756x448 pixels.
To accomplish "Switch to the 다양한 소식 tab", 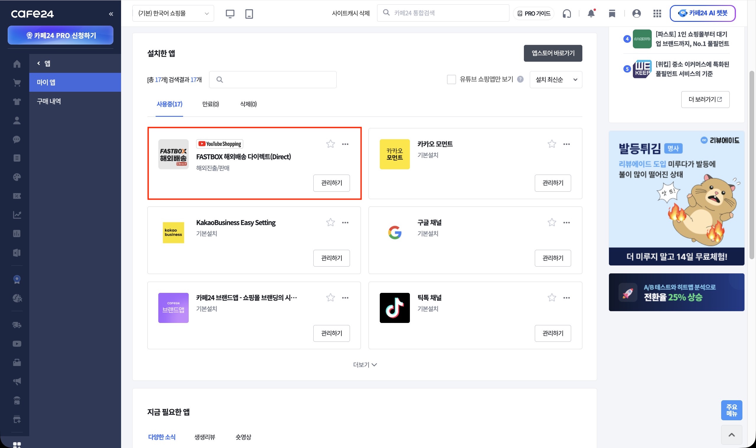I will [x=162, y=437].
